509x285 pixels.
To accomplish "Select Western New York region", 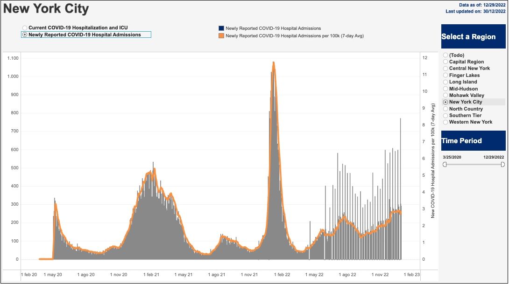I will click(445, 122).
